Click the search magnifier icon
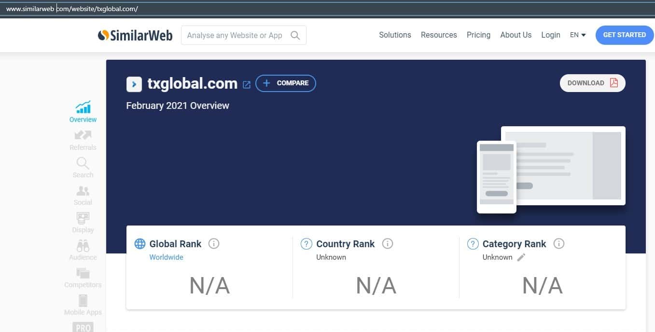Image resolution: width=655 pixels, height=332 pixels. coord(295,35)
